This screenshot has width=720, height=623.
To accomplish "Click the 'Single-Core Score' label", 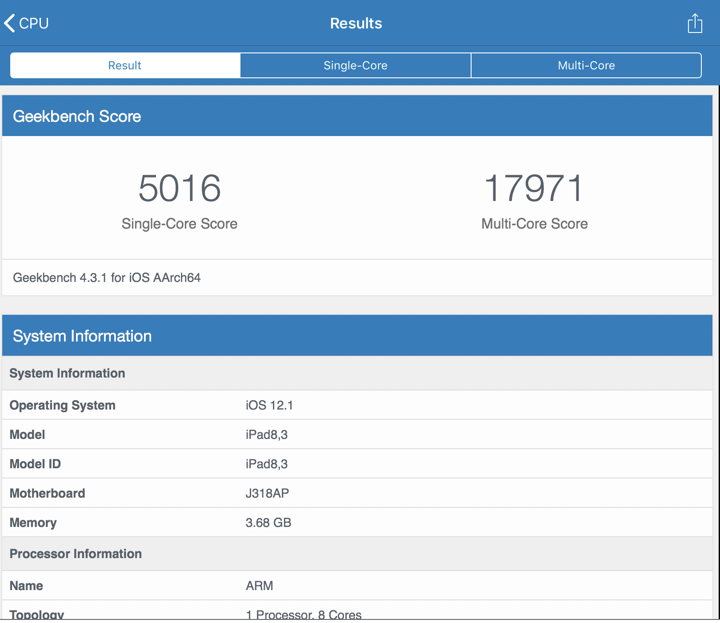I will point(180,224).
